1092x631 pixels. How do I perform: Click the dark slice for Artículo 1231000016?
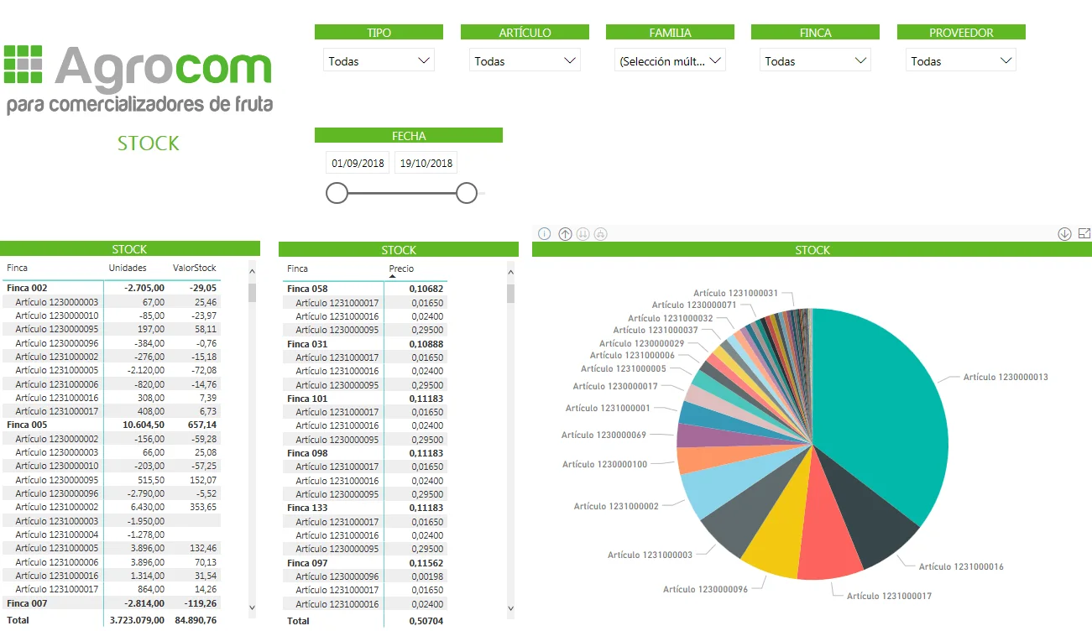865,516
